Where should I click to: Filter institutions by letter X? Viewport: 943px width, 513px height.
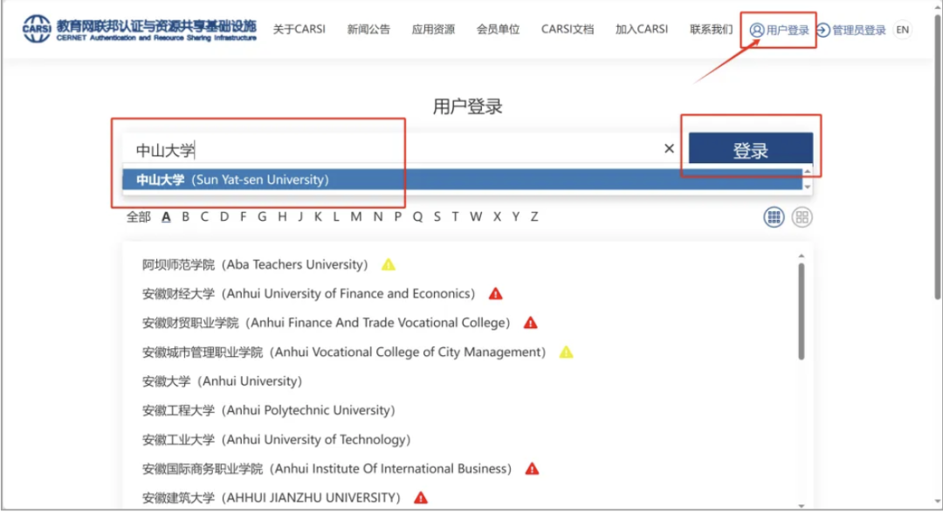point(497,217)
